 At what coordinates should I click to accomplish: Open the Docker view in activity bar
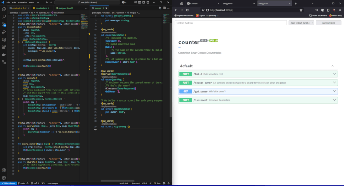tap(4, 54)
